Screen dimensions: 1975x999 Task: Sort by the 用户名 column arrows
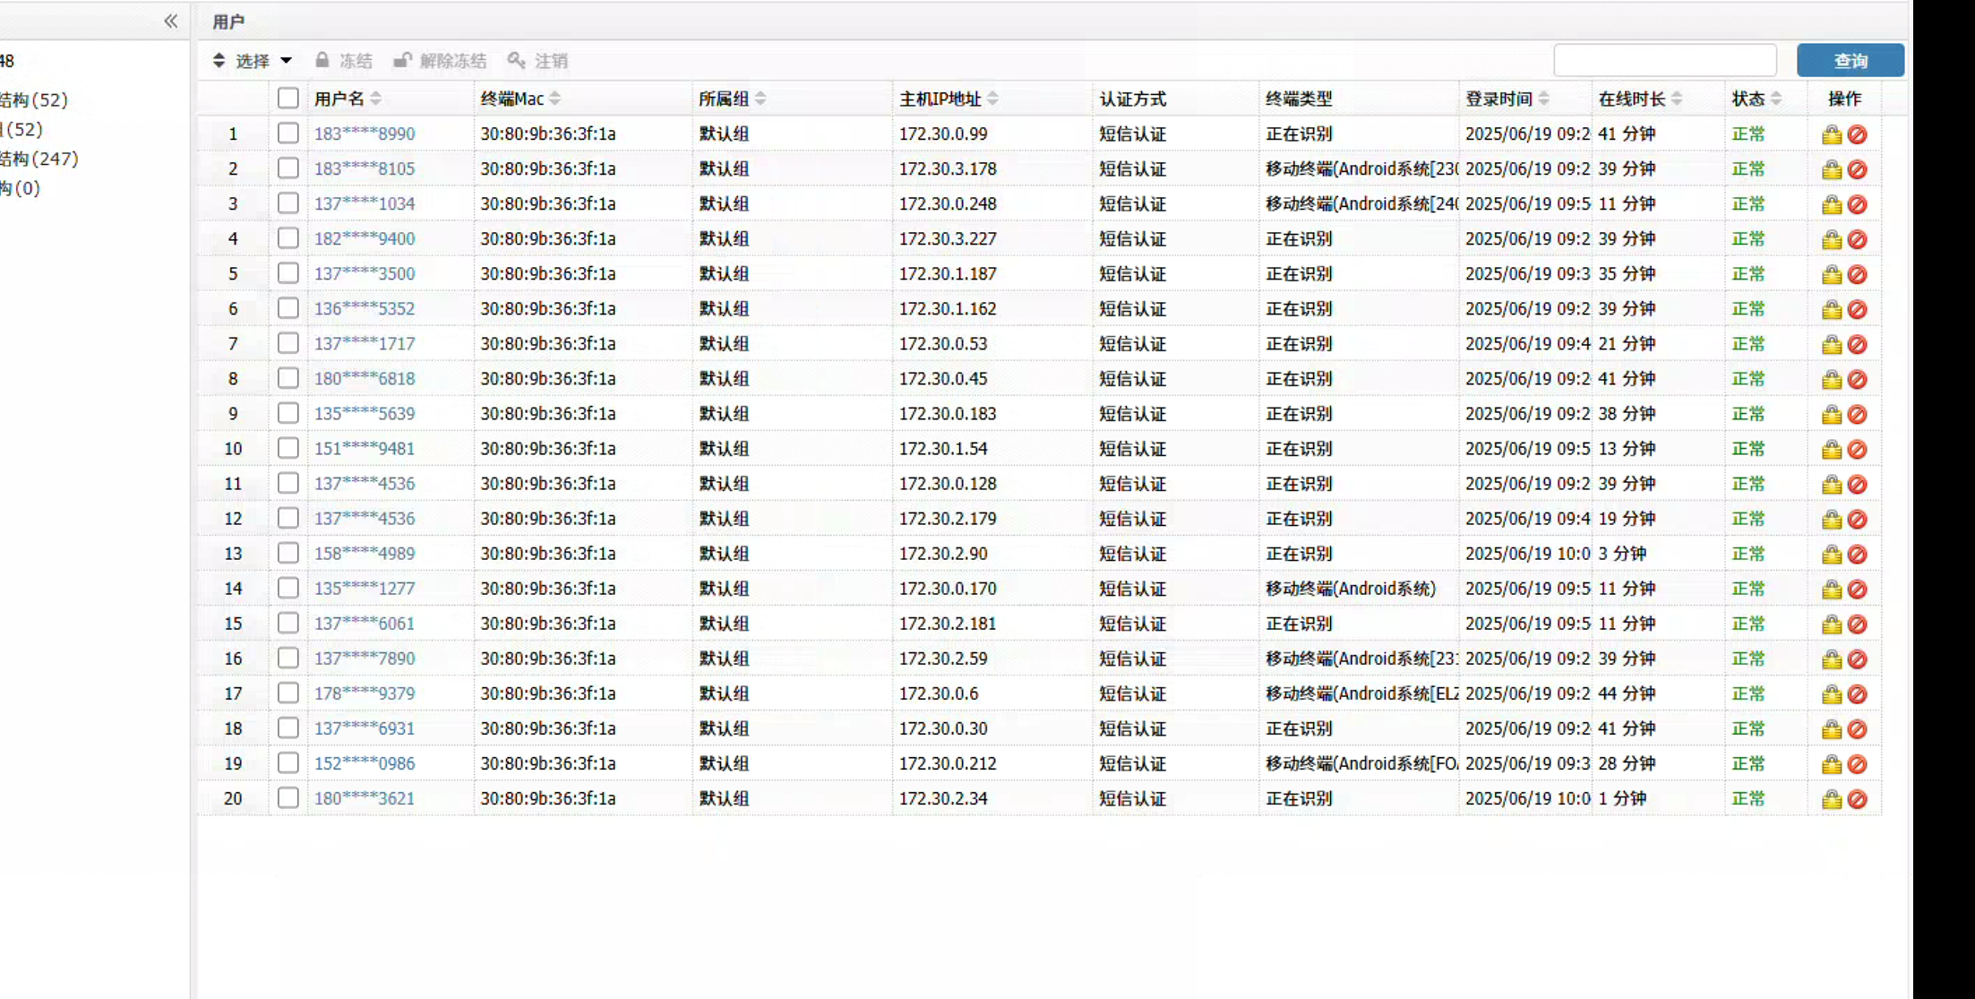(x=376, y=99)
